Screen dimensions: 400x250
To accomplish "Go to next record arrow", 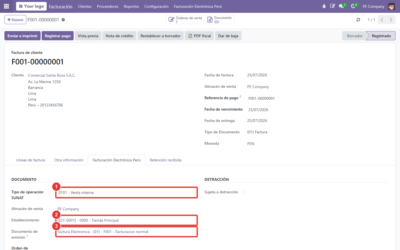I will click(x=391, y=20).
